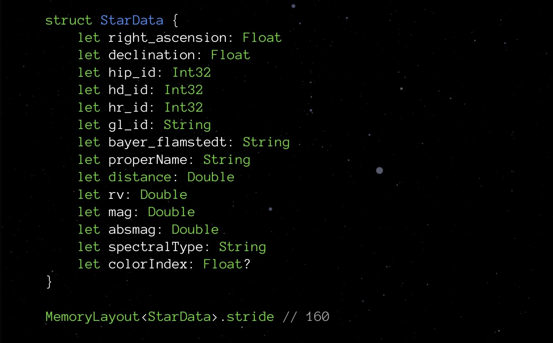553x343 pixels.
Task: Click the // 160 comment
Action: 306,317
